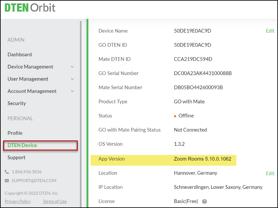Viewport: 278px width, 208px height.
Task: Click the phone icon beside 1.866.936.3836
Action: pos(7,172)
